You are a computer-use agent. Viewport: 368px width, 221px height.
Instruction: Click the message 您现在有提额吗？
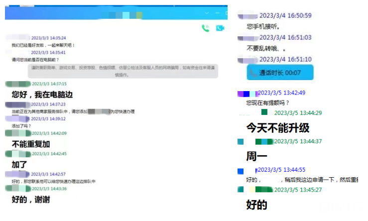tap(267, 103)
